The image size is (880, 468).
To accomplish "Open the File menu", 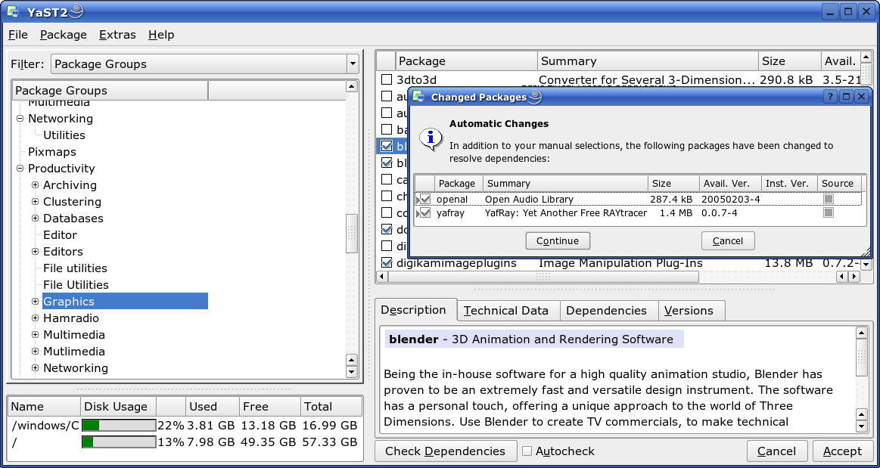I will coord(18,35).
